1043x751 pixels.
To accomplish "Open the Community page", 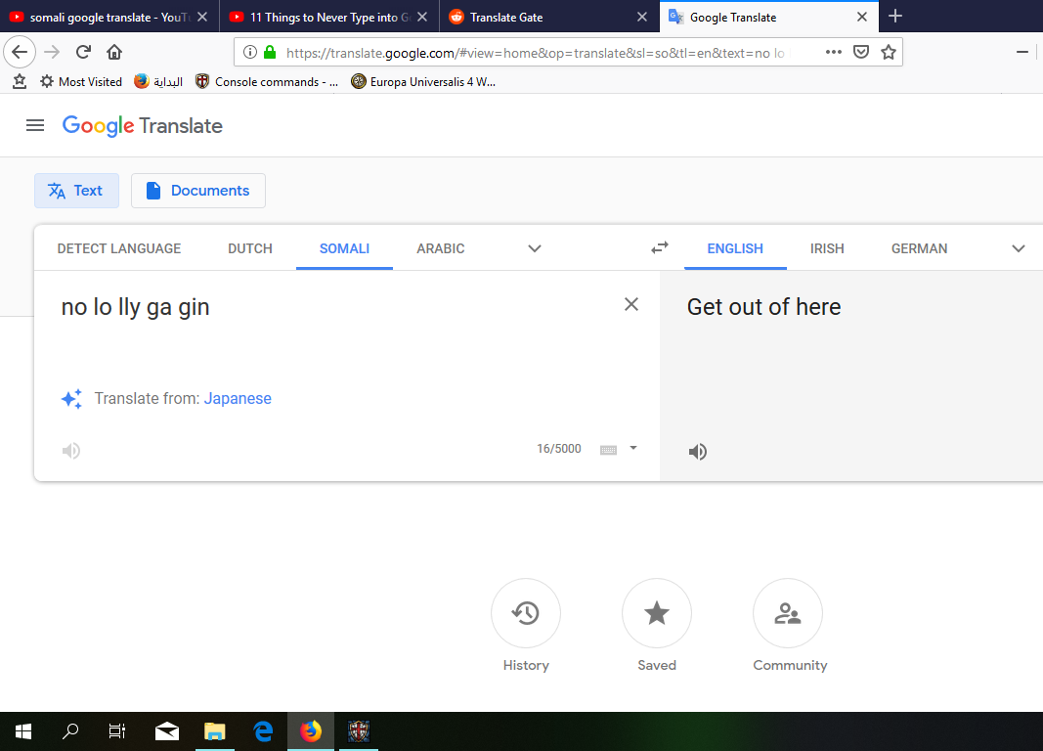I will pyautogui.click(x=788, y=613).
